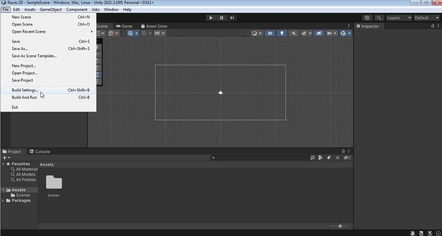Viewport: 442px width, 236px height.
Task: Click the auto-generate lighting status icon
Action: [430, 233]
